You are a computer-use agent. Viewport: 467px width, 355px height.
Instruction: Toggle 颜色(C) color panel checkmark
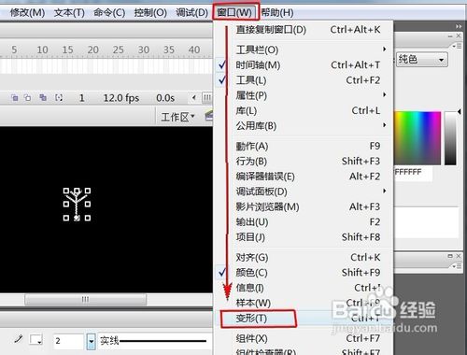point(304,273)
